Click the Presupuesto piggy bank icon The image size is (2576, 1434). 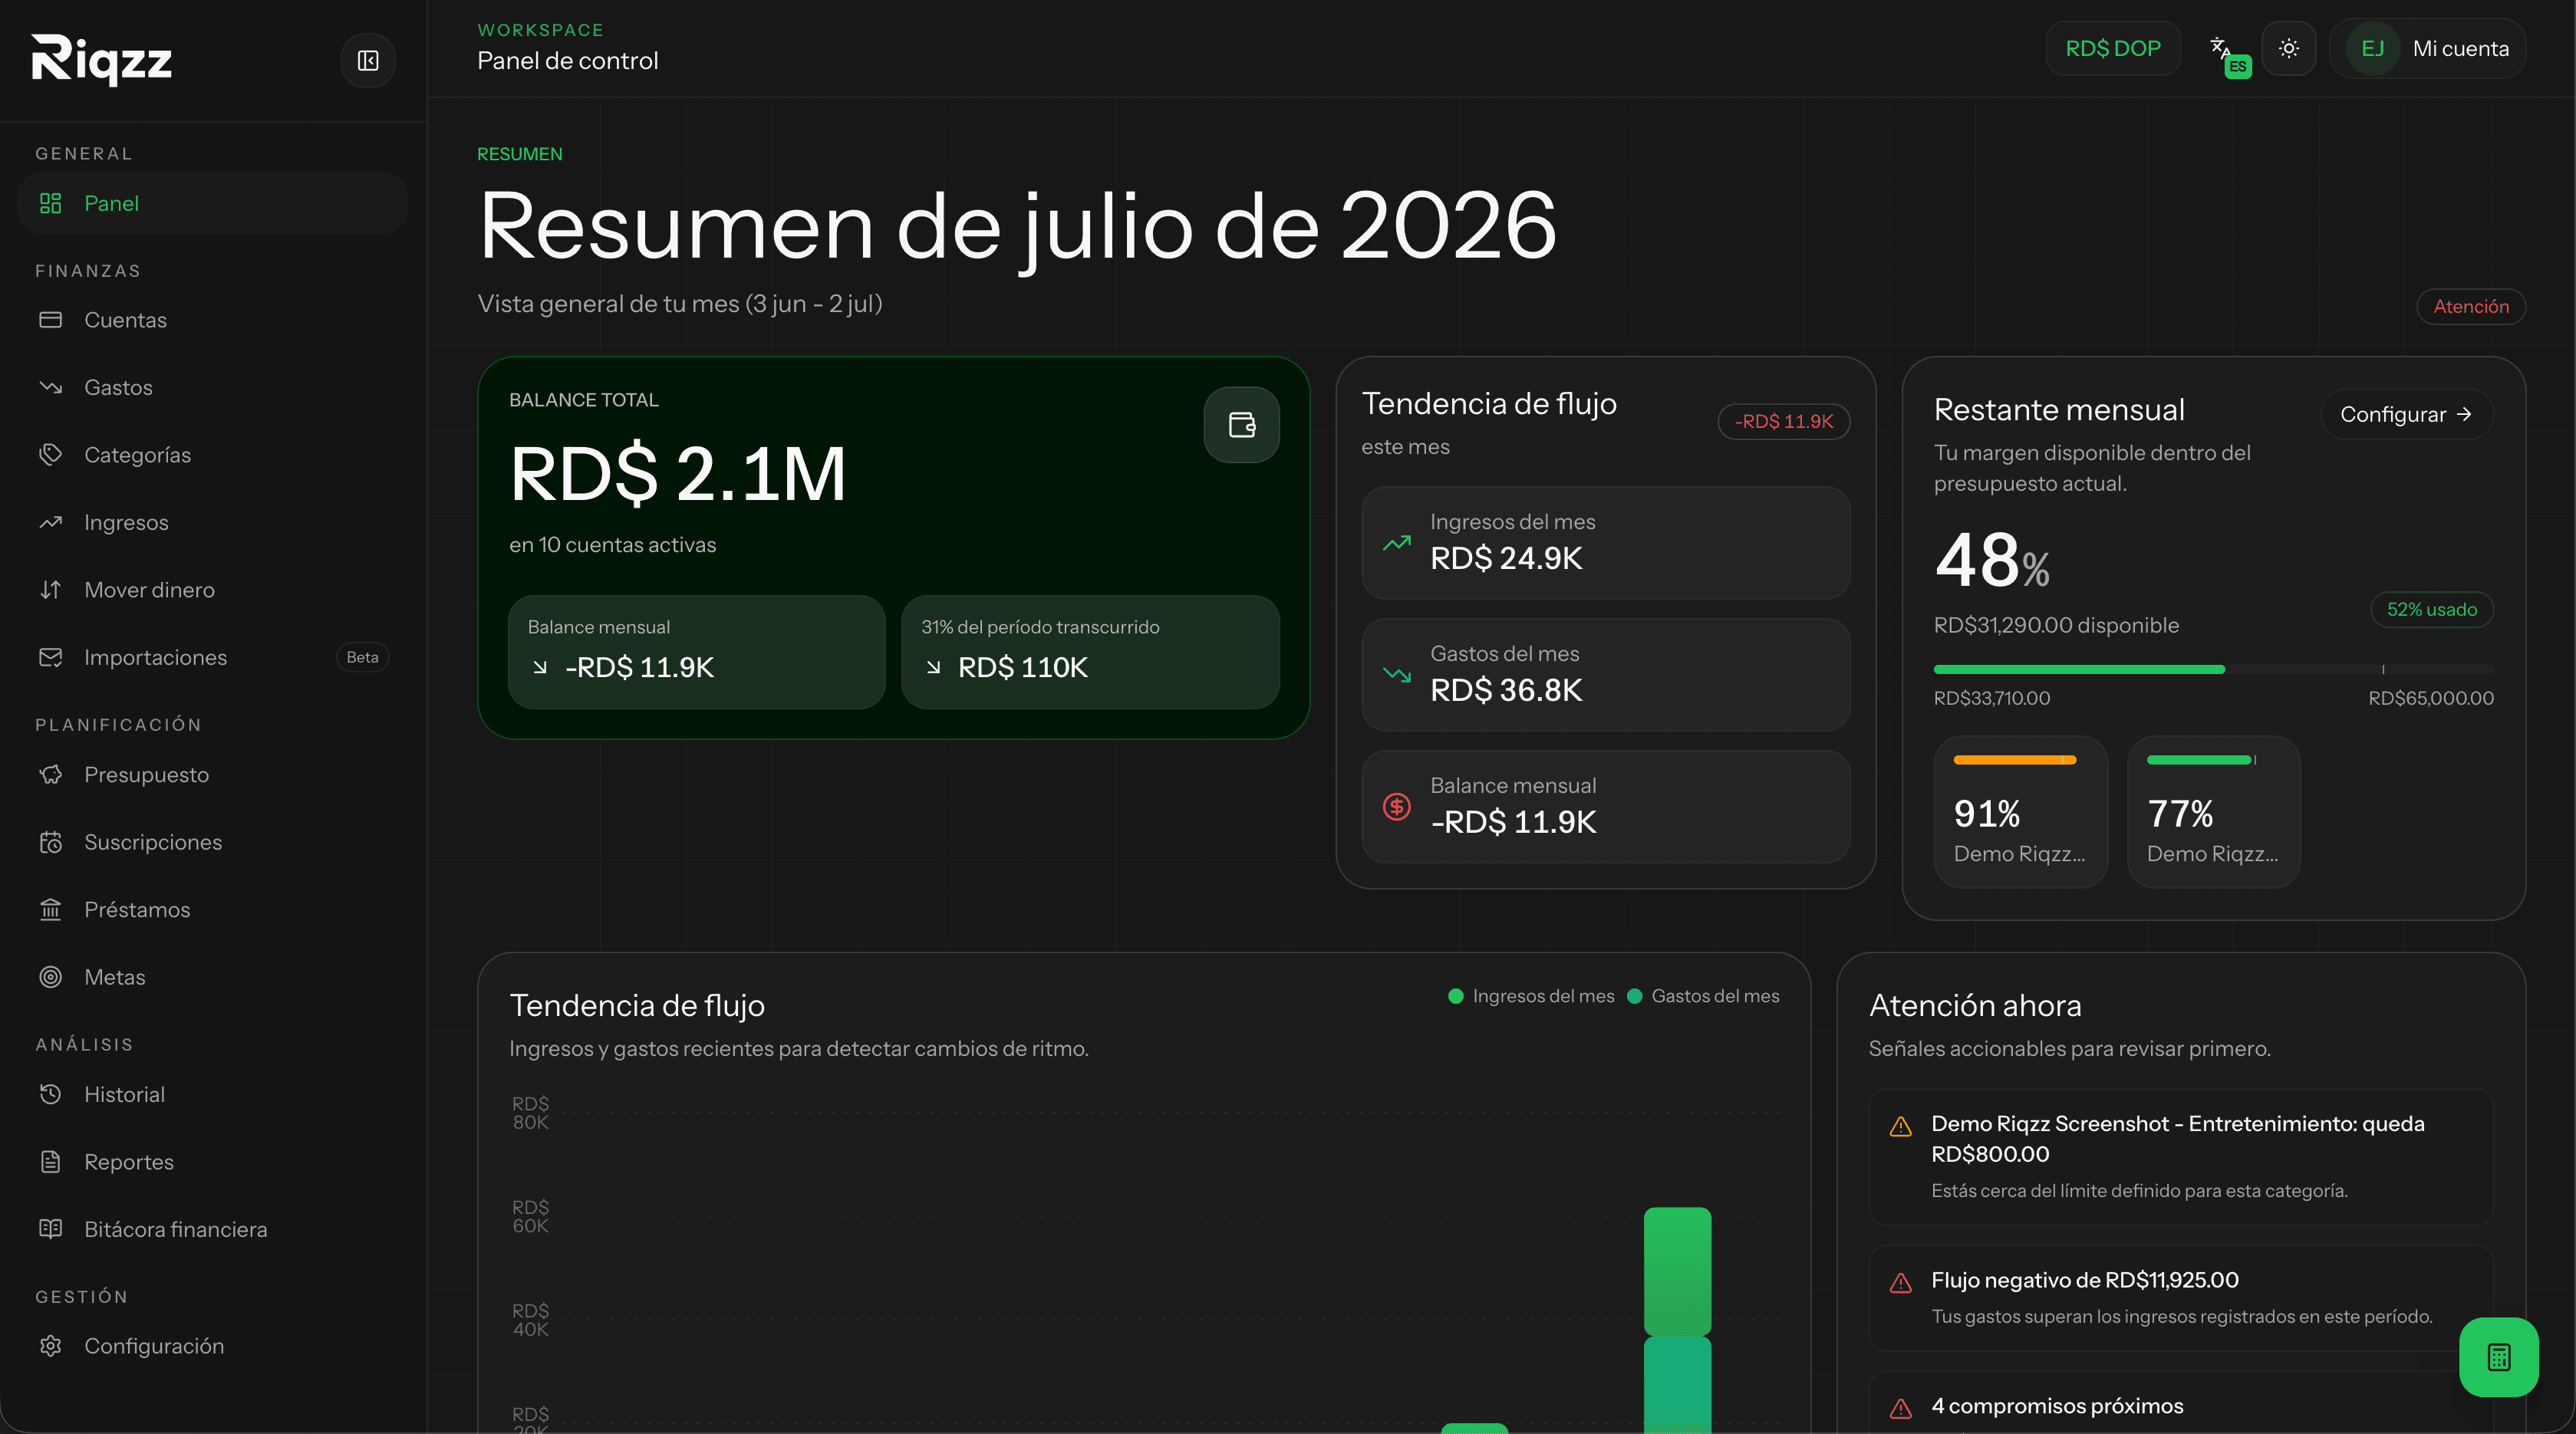(x=51, y=775)
